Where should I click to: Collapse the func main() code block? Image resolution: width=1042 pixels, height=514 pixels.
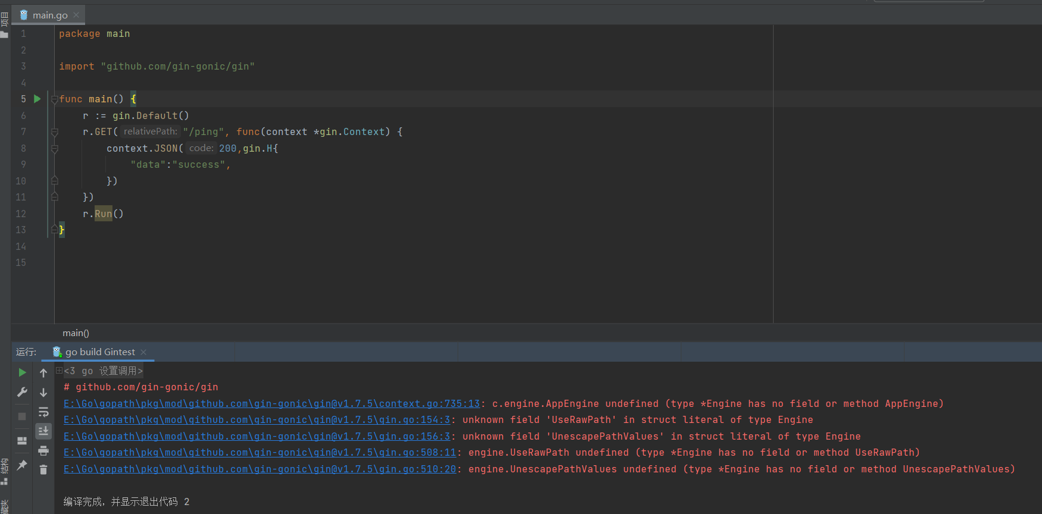pos(54,99)
